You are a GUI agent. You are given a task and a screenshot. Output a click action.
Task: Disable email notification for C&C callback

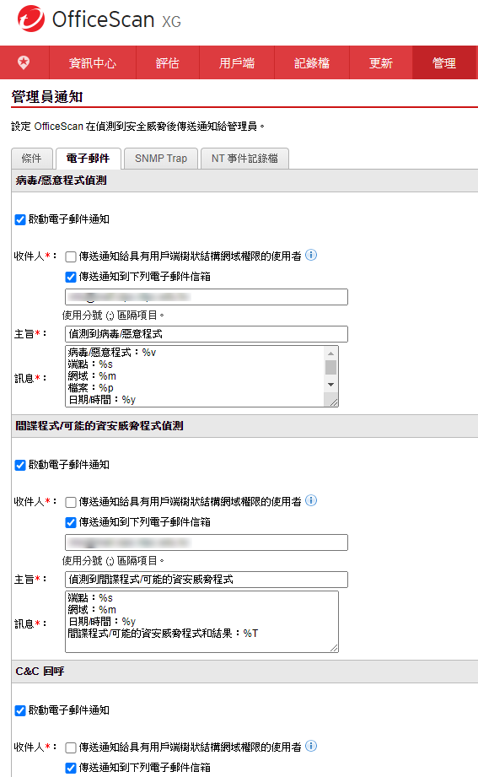click(x=20, y=710)
